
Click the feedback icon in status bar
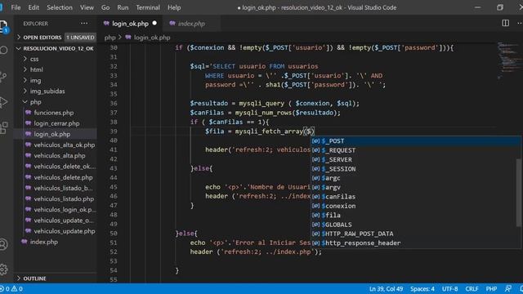tap(508, 288)
